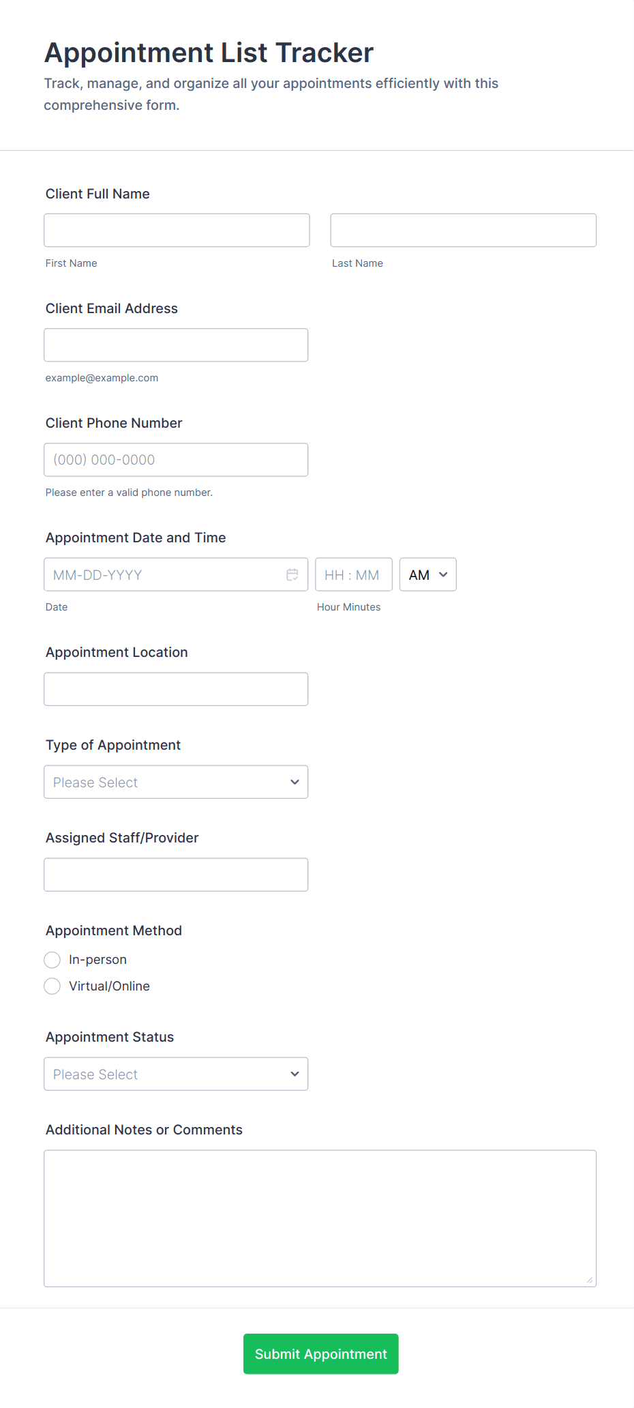Viewport: 634px width, 1408px height.
Task: Focus the First Name text field
Action: (x=177, y=230)
